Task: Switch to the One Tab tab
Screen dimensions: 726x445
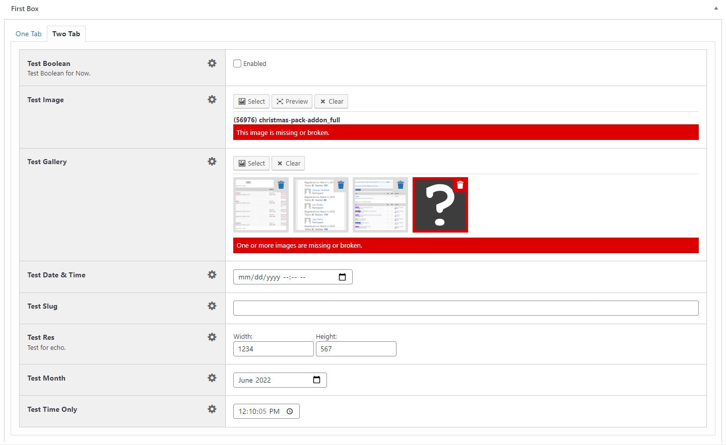Action: (x=29, y=34)
